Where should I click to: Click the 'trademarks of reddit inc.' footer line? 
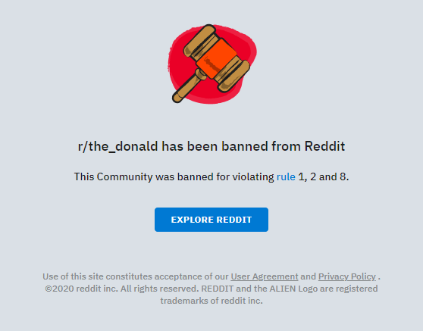click(211, 301)
